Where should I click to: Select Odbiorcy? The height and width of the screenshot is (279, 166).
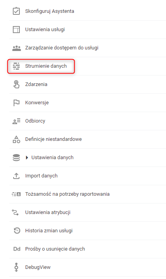[x=35, y=121]
